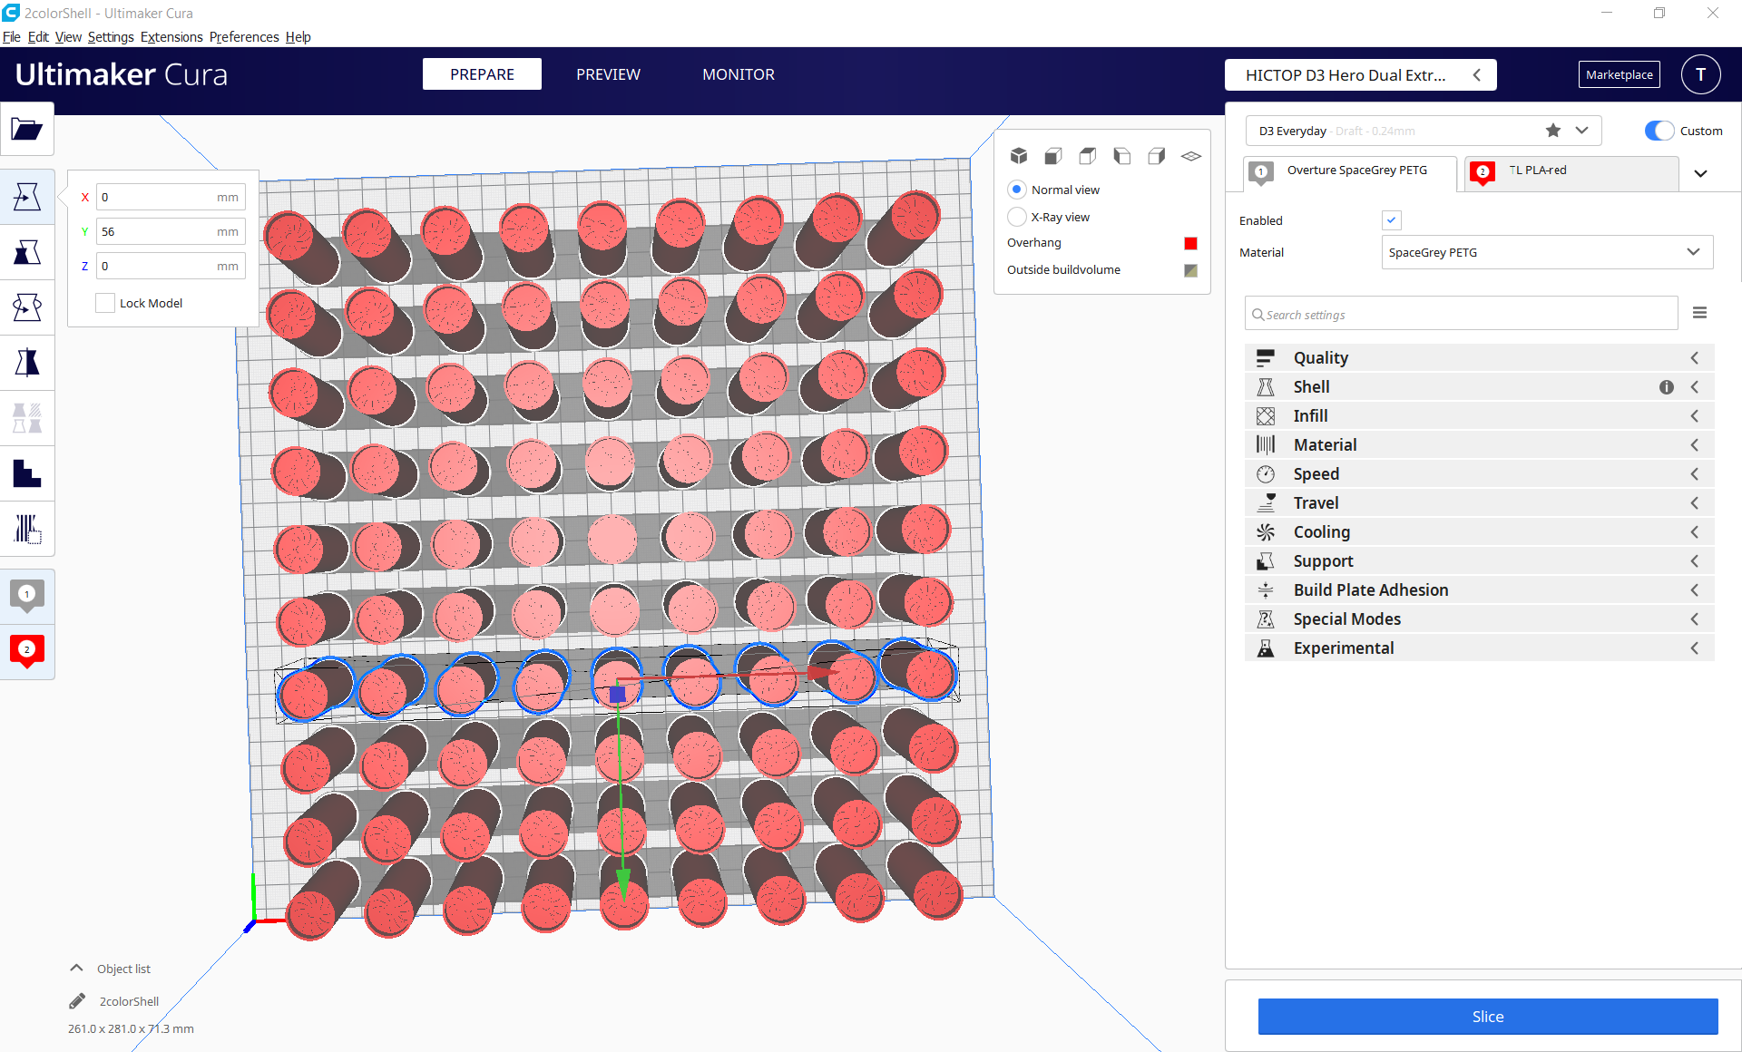1742x1052 pixels.
Task: Click the Slice button
Action: pos(1487,1017)
